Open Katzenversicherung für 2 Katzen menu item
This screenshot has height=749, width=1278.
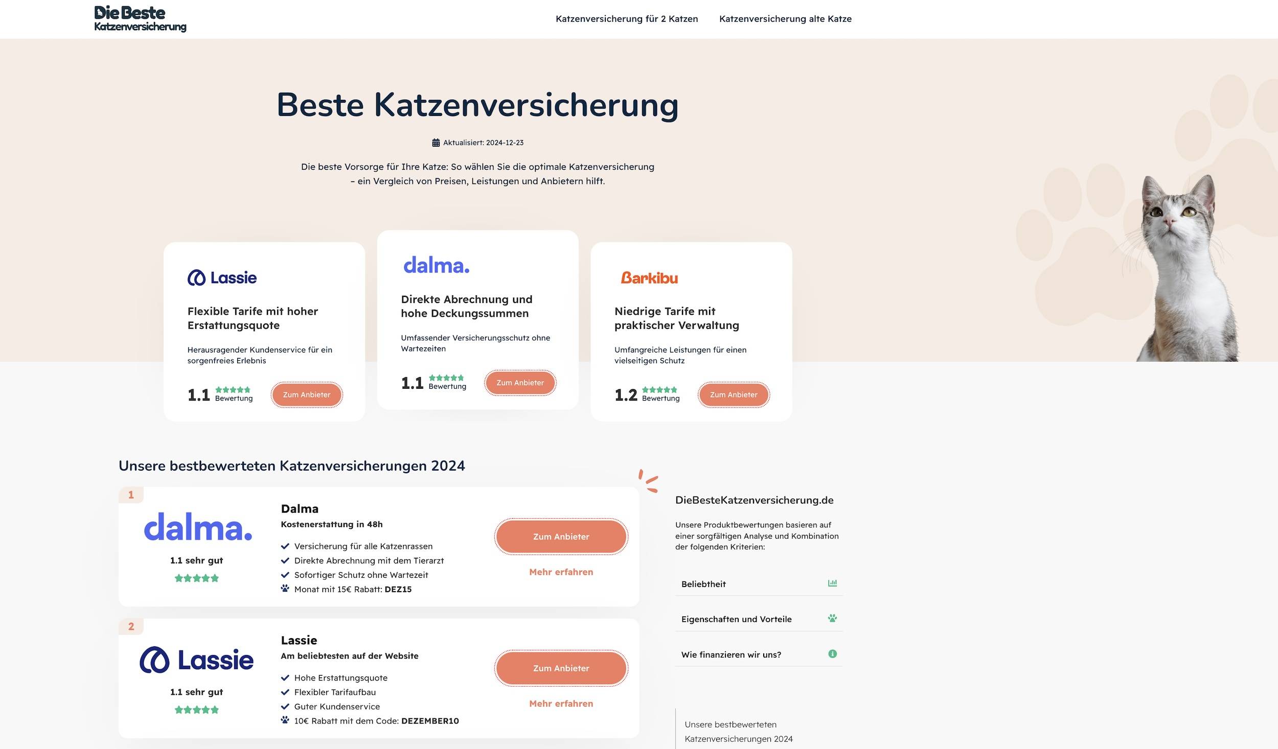pos(627,19)
